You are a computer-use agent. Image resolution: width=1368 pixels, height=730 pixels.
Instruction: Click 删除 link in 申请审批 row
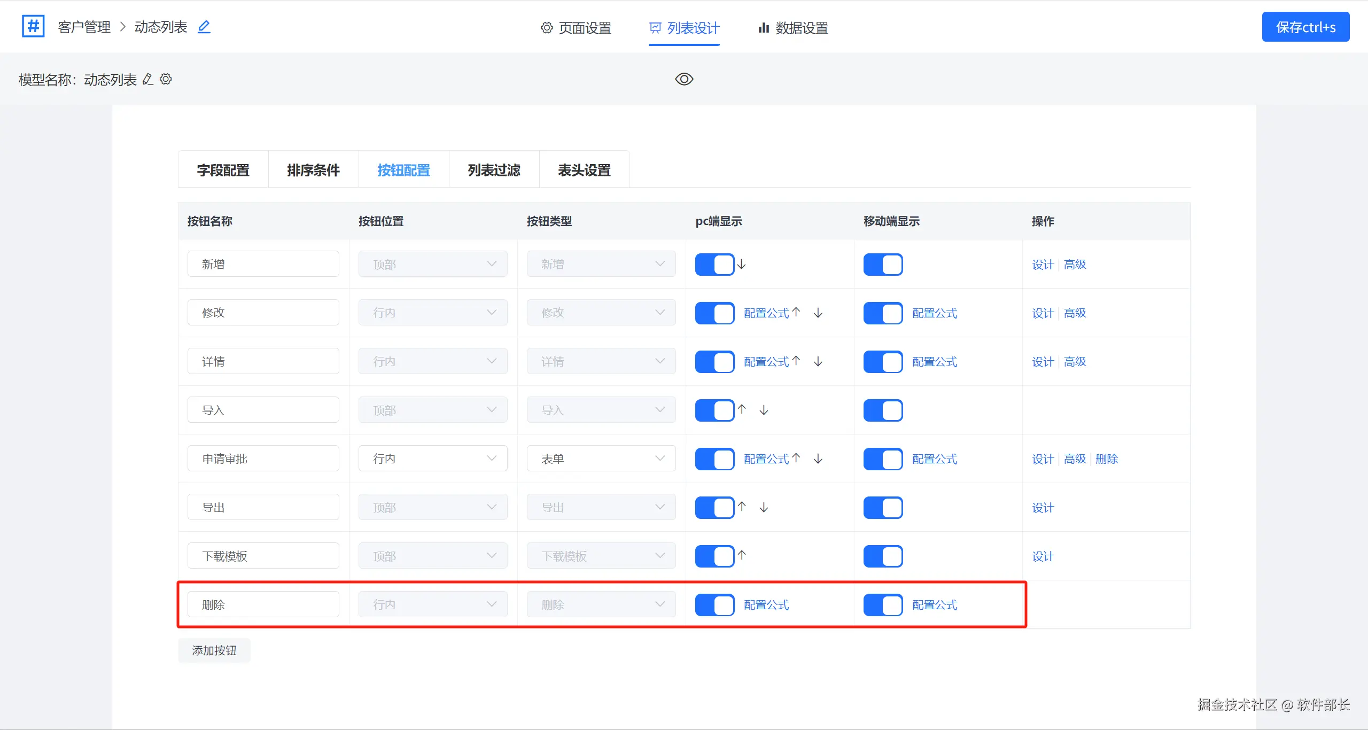pyautogui.click(x=1107, y=459)
